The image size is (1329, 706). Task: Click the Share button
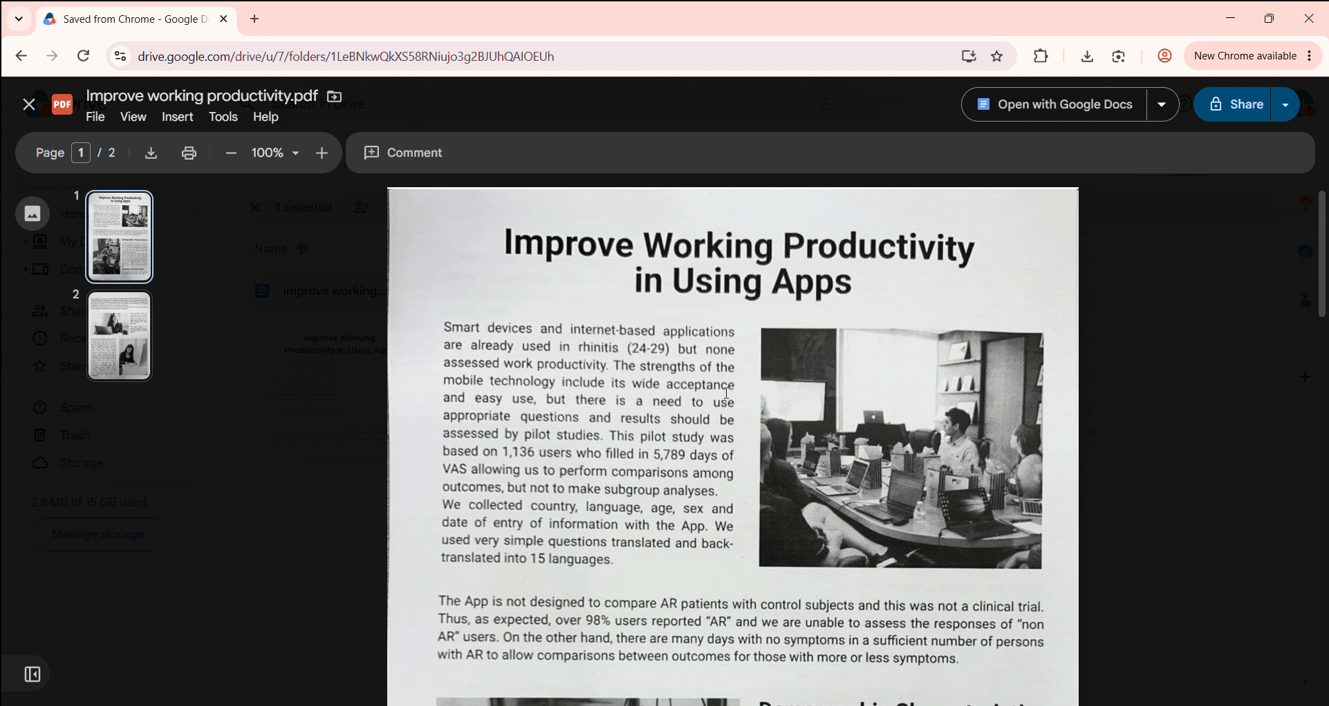[1233, 104]
